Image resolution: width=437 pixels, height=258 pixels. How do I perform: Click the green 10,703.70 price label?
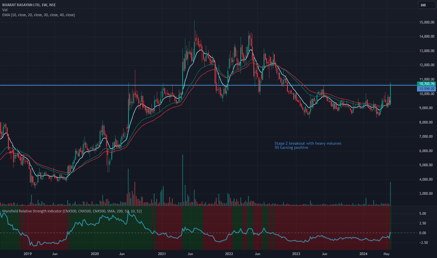(x=426, y=83)
